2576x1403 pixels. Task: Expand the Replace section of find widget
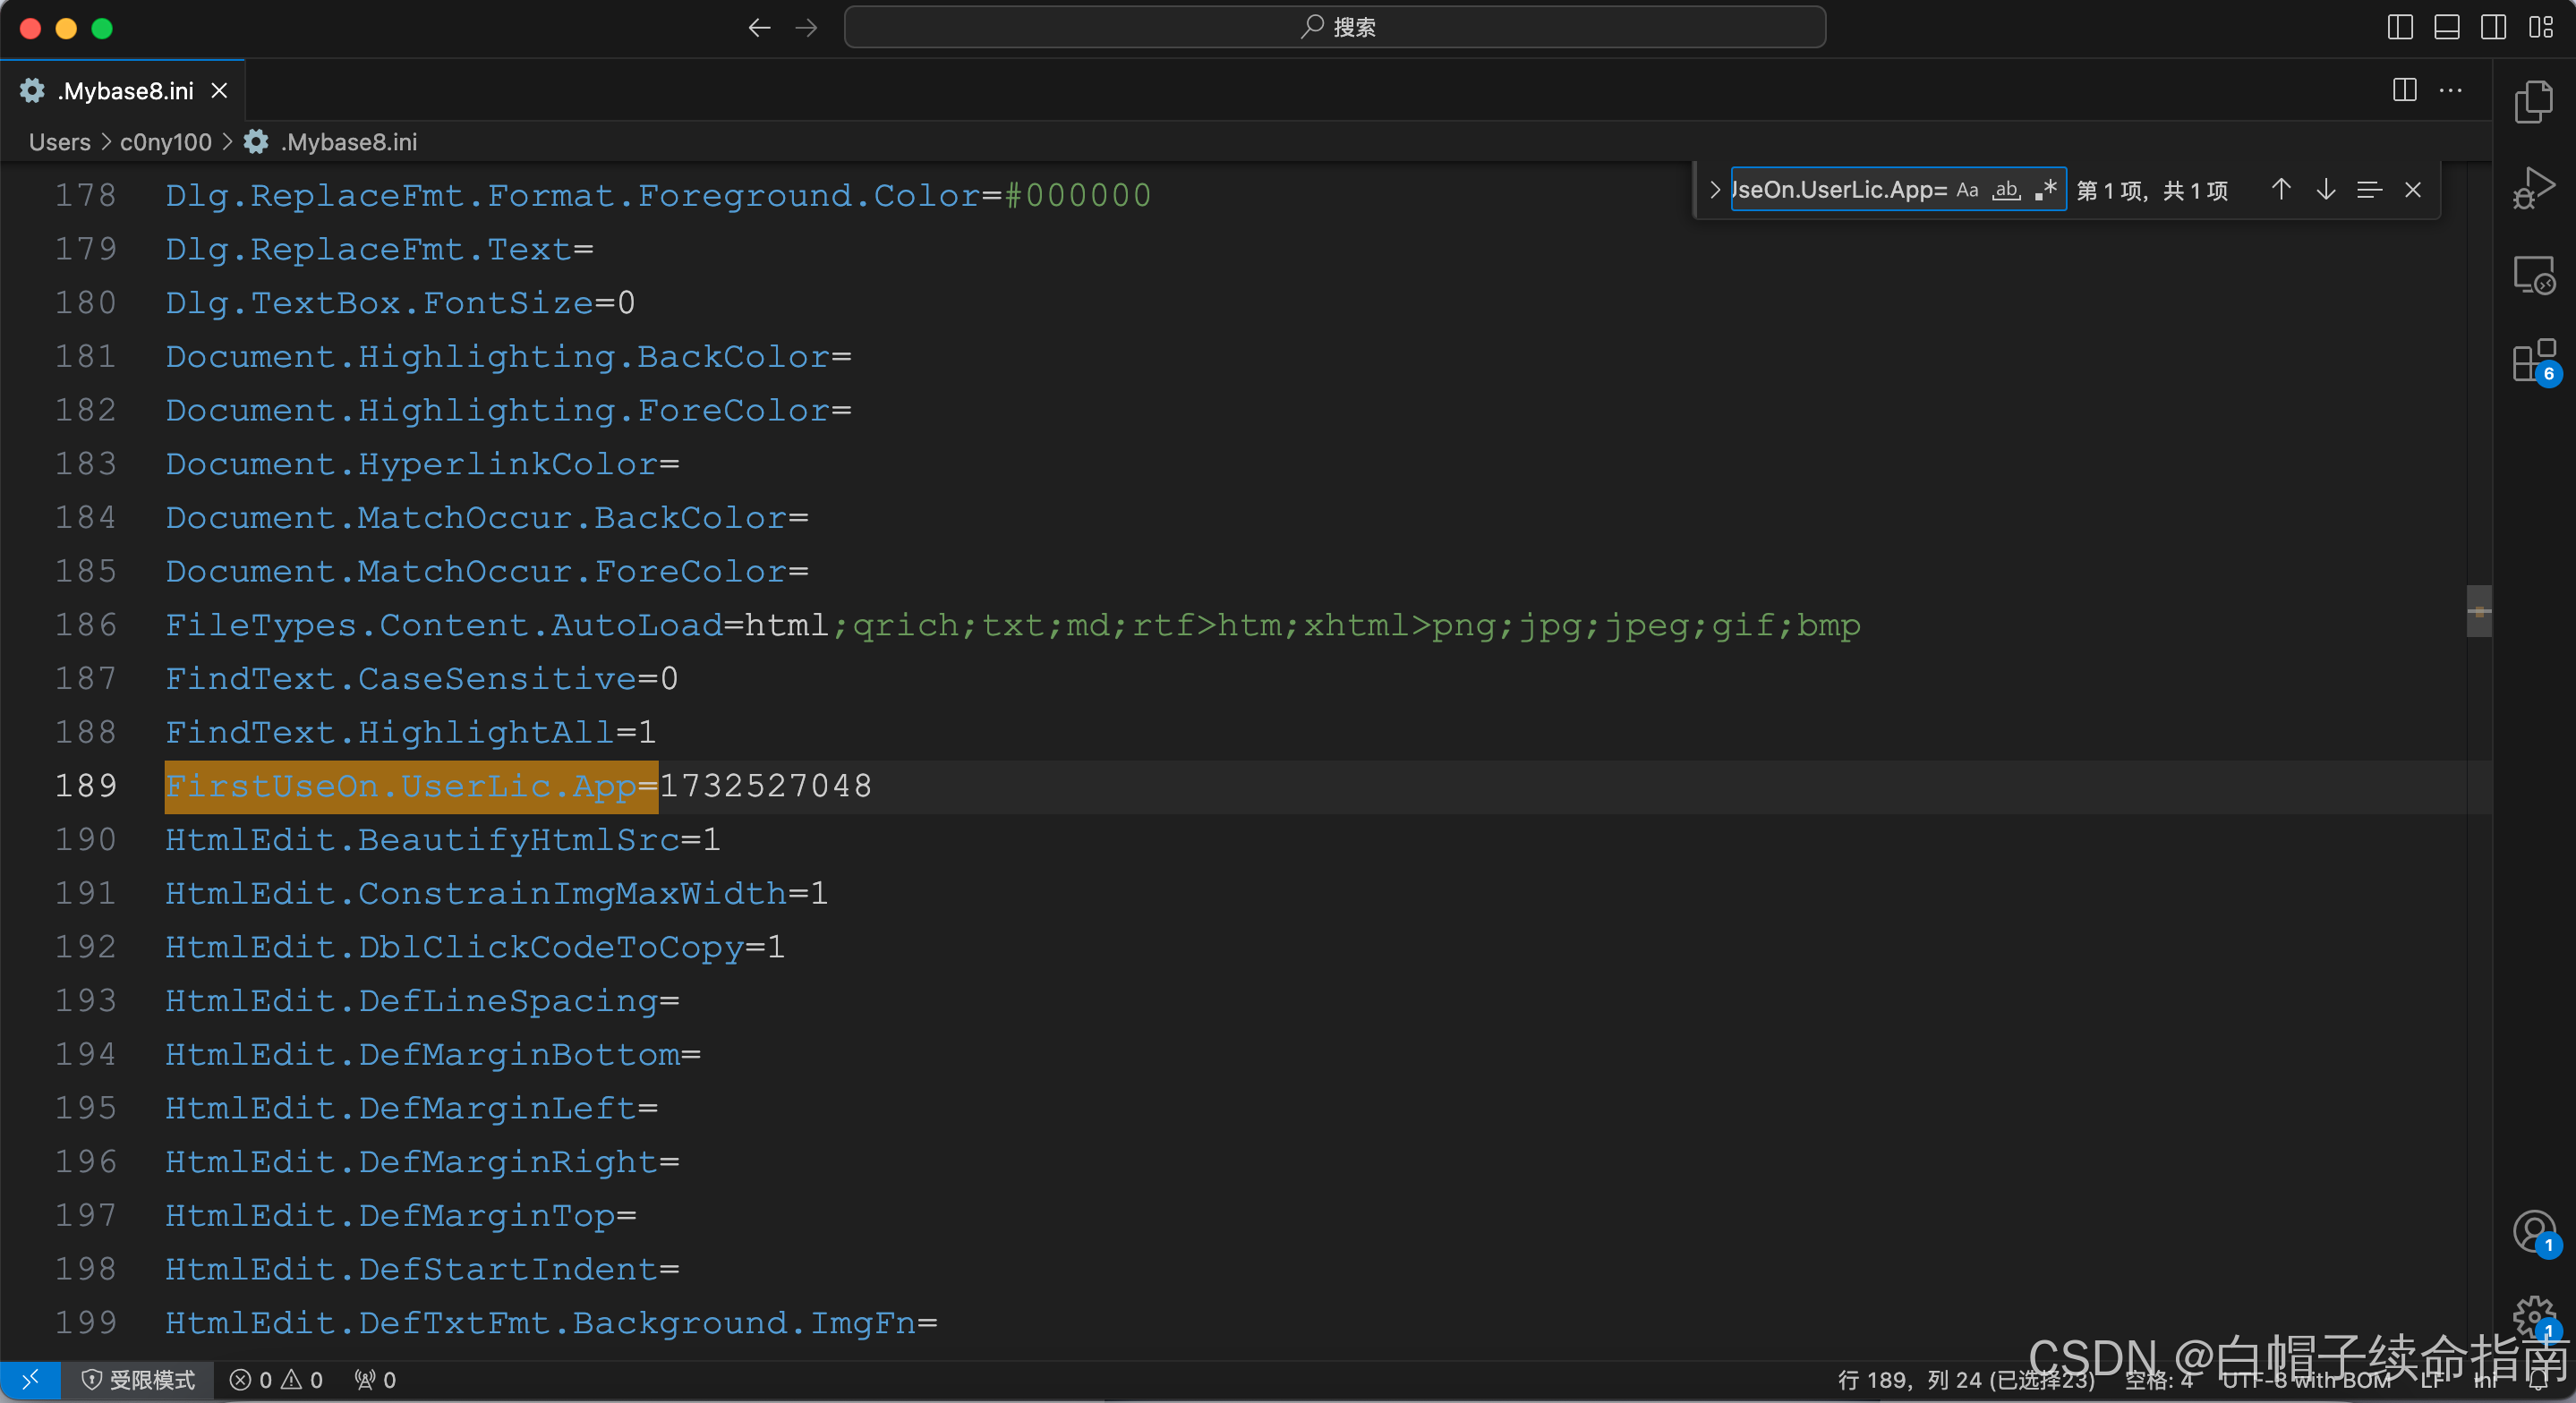pyautogui.click(x=1715, y=190)
